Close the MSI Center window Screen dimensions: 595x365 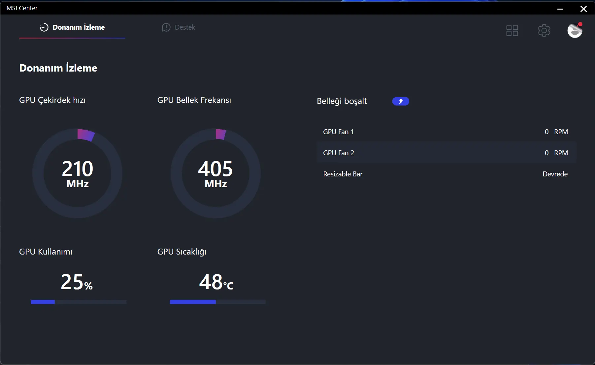pos(583,9)
